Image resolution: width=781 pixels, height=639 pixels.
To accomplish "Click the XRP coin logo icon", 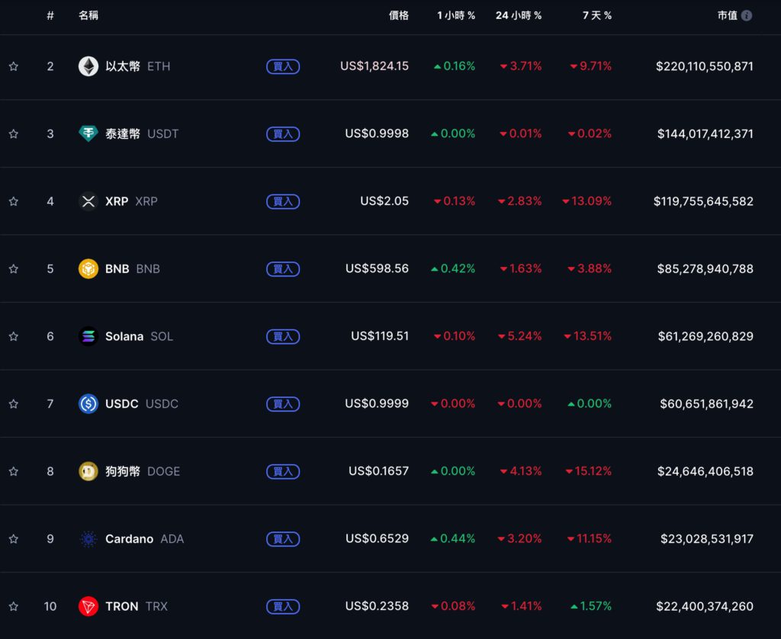I will [x=88, y=201].
